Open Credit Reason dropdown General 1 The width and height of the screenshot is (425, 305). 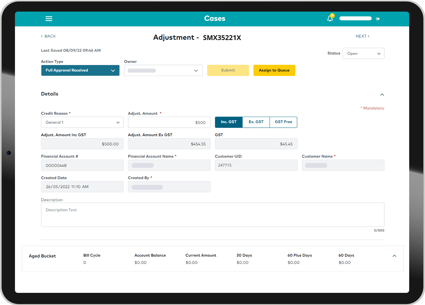coord(82,122)
